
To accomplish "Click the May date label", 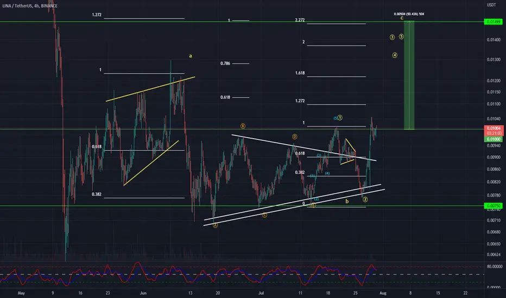I will (21, 293).
